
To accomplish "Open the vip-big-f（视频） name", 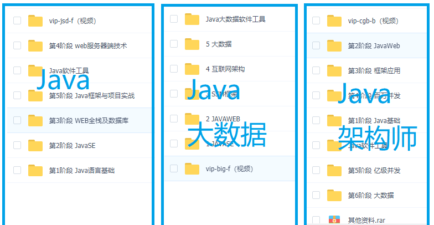I will pos(229,168).
